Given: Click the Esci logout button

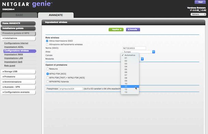Looking at the screenshot, I should [200, 2].
